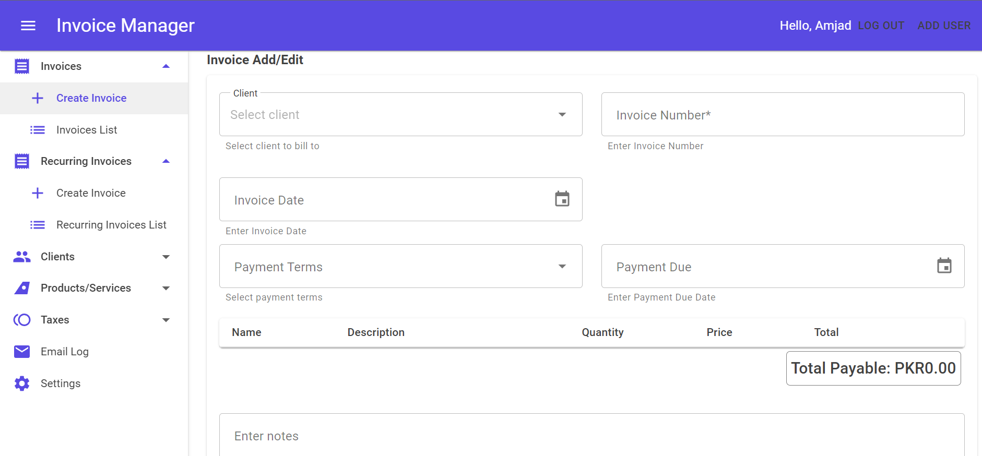
Task: Click the Invoice Manager title
Action: coord(125,26)
